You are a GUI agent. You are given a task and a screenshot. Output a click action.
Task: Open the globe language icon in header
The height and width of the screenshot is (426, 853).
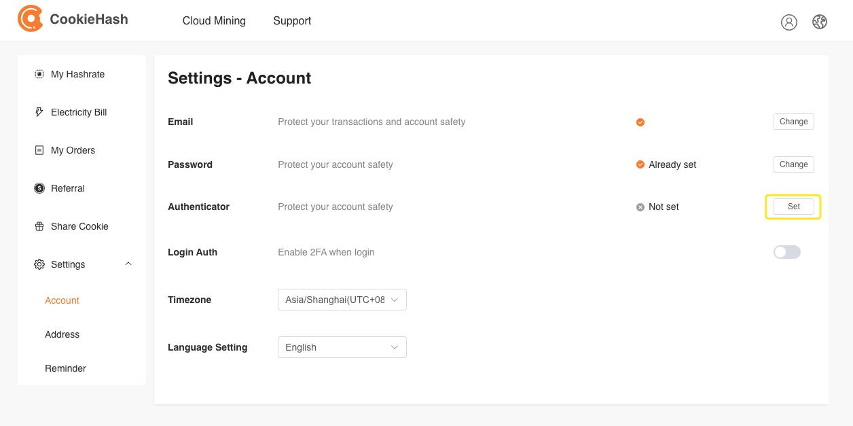click(820, 22)
